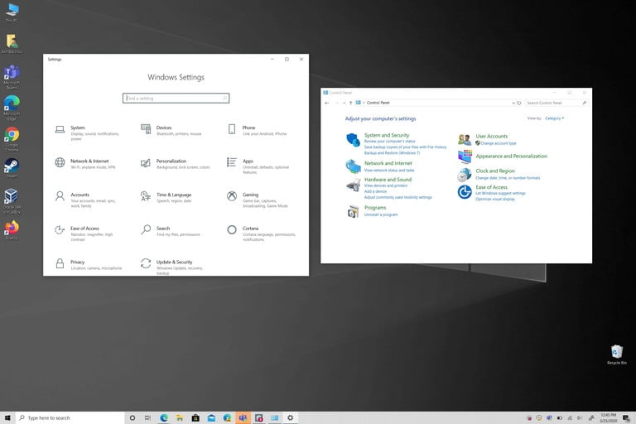Click the Search Control Panel field
636x424 pixels.
point(551,103)
